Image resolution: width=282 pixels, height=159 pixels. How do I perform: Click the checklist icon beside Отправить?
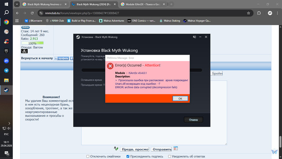point(176,148)
